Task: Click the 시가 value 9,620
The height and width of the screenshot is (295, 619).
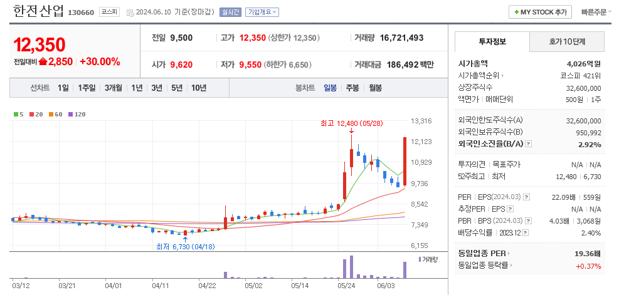Action: [182, 65]
